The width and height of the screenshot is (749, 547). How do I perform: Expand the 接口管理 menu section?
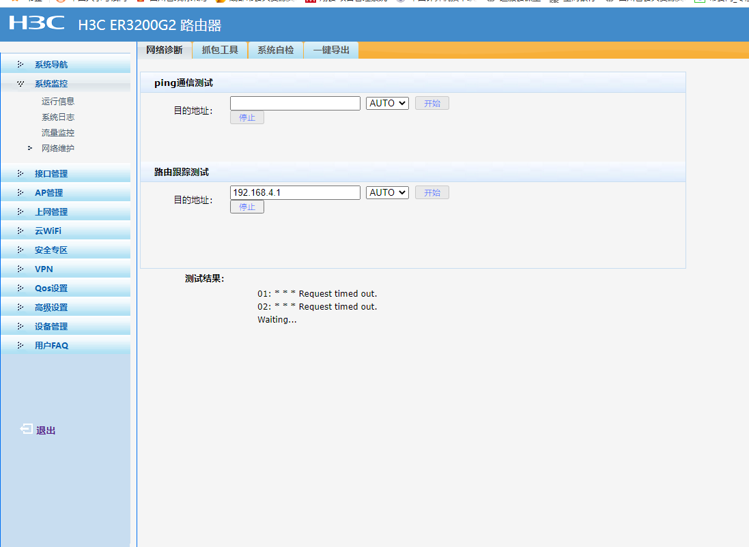pyautogui.click(x=66, y=173)
